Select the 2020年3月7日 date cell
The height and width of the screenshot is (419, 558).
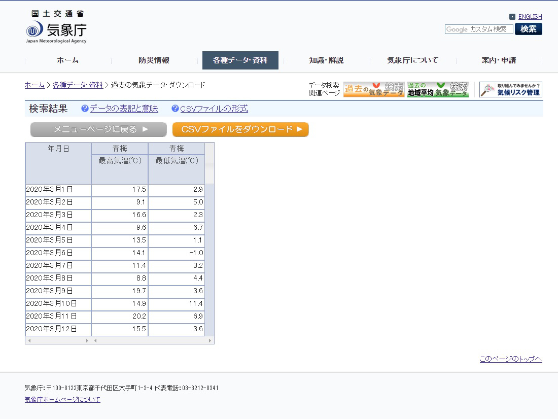pos(58,266)
